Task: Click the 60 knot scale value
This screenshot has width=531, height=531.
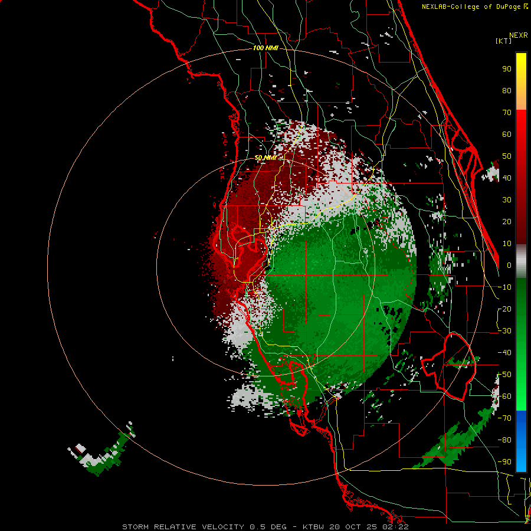Action: click(x=507, y=134)
